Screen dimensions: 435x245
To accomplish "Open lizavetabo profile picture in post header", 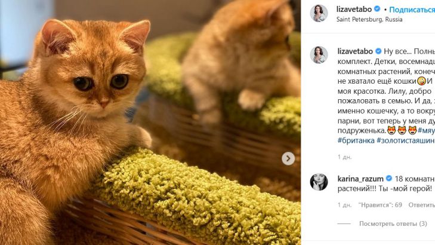I will point(319,13).
